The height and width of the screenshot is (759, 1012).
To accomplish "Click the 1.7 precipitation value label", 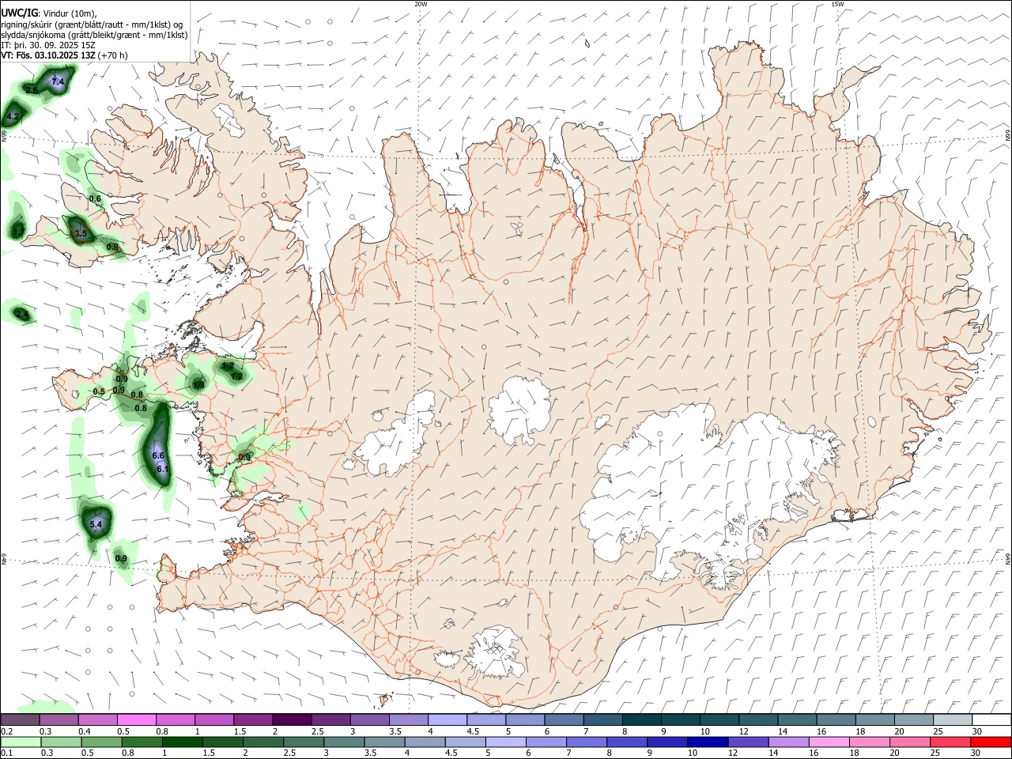I will coord(18,231).
